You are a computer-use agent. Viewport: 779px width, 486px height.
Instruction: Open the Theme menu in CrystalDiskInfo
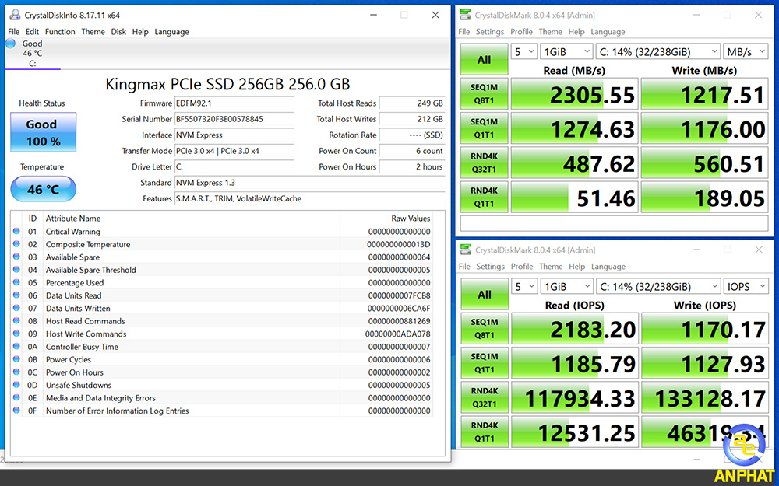93,32
